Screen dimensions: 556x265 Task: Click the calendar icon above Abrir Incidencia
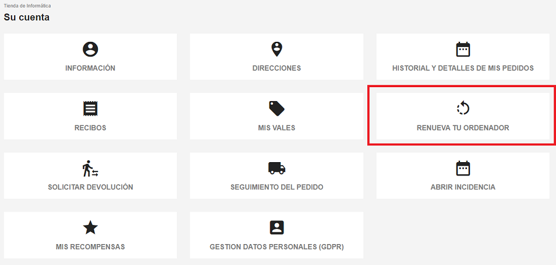(x=463, y=168)
